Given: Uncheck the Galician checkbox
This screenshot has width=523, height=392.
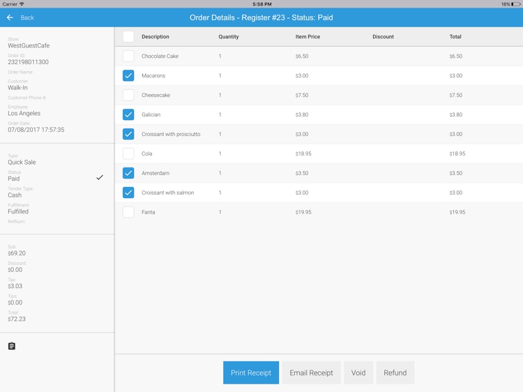Looking at the screenshot, I should click(128, 114).
